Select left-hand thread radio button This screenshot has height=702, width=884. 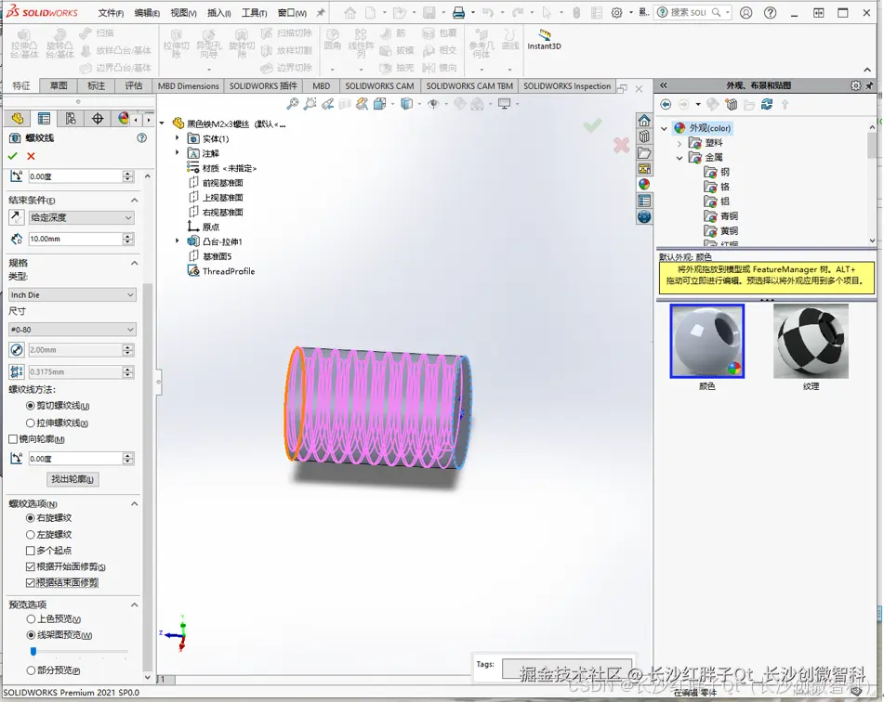click(31, 534)
